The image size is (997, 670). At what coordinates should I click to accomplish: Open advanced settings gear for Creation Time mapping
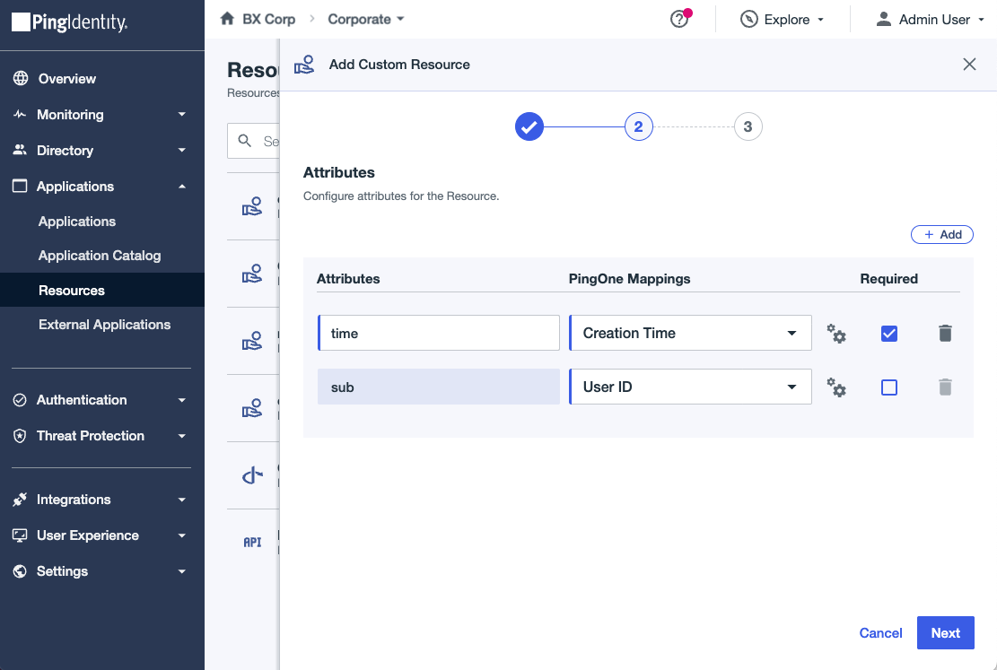pos(836,333)
